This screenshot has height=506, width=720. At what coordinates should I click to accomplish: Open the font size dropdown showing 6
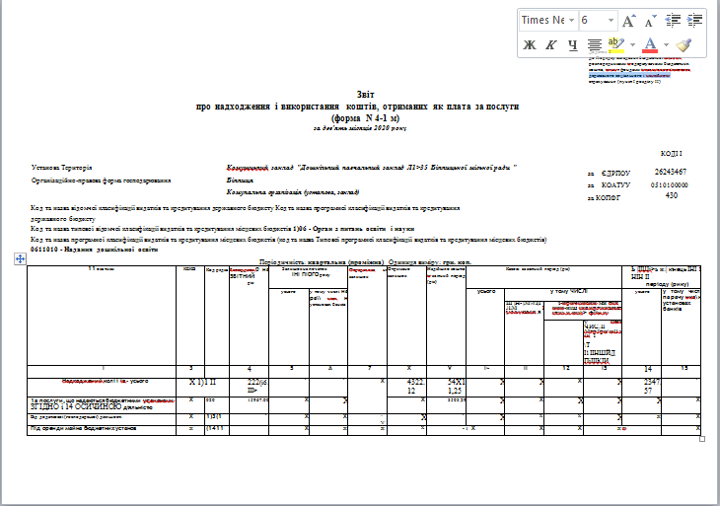pos(611,21)
